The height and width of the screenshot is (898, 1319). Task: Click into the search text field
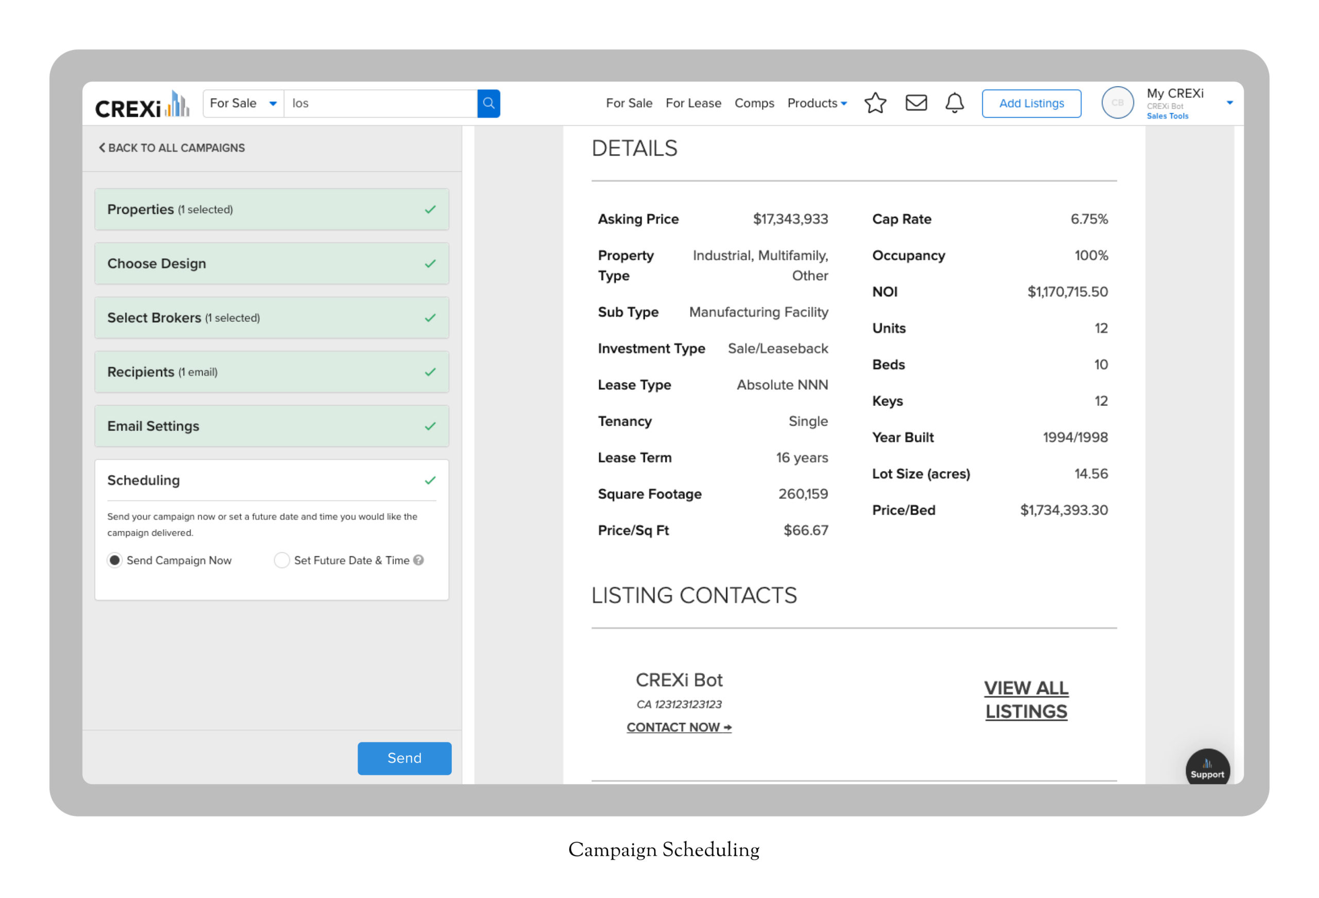(x=380, y=104)
